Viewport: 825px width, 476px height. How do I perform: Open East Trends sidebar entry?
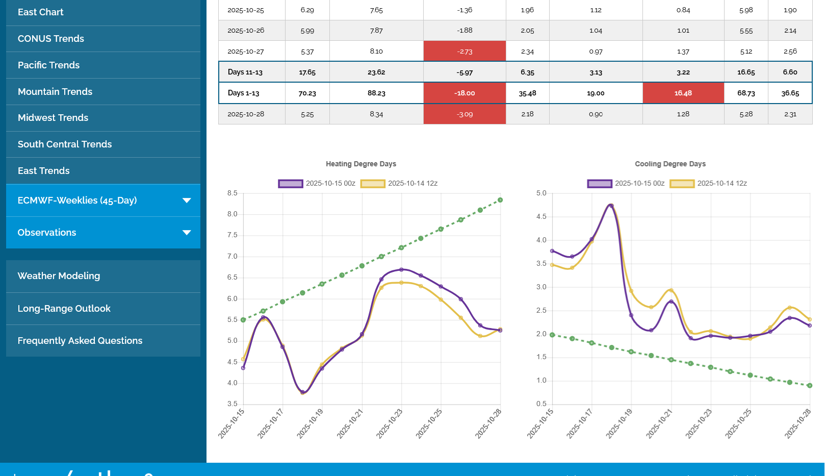tap(44, 171)
